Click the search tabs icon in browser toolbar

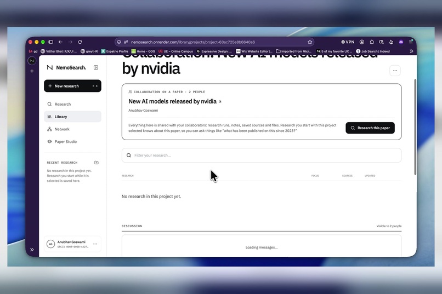pyautogui.click(x=381, y=42)
